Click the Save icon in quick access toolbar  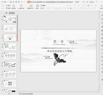11,2
